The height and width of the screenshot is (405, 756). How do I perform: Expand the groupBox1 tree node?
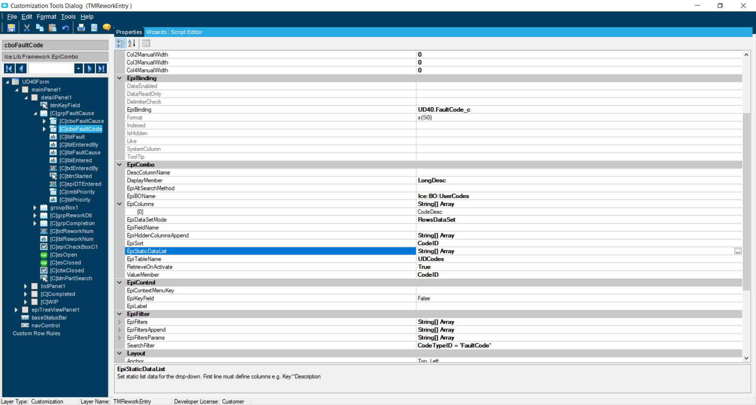pyautogui.click(x=35, y=208)
